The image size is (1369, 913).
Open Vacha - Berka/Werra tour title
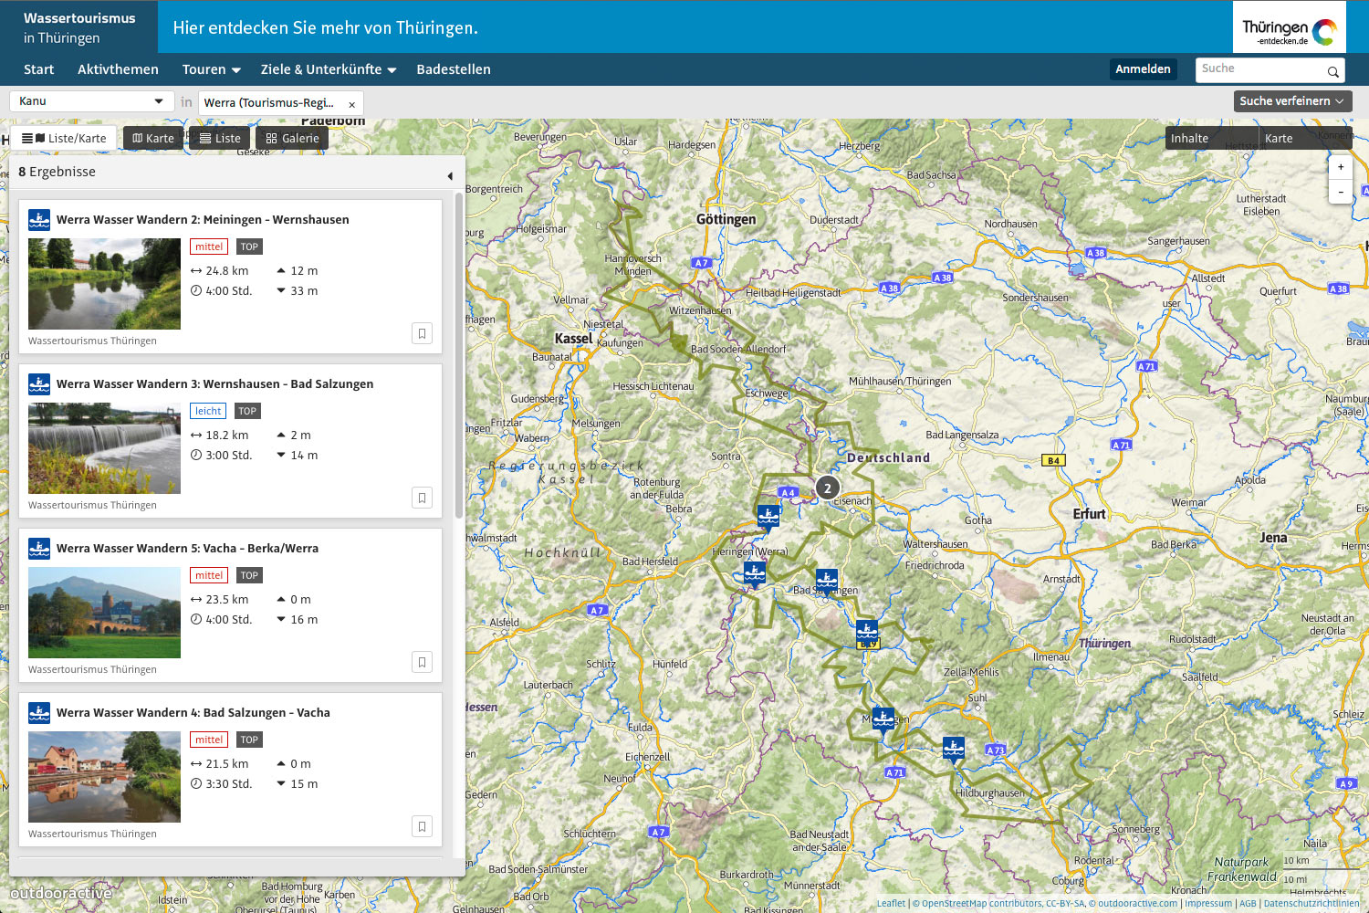187,549
